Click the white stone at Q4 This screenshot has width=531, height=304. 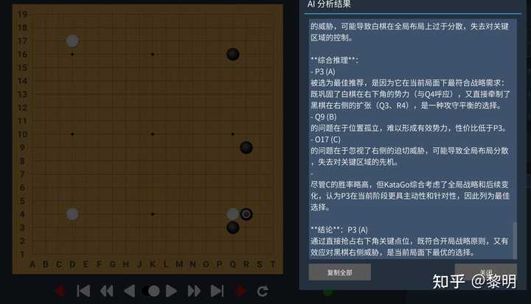click(x=232, y=214)
